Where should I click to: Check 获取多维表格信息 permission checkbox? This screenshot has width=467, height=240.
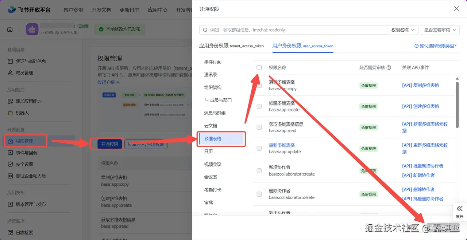[x=259, y=127]
